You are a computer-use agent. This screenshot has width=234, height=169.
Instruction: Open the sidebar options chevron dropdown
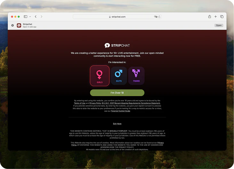coord(30,17)
